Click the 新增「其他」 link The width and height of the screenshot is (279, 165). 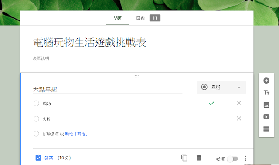click(77, 134)
